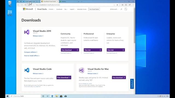Viewport: 175px width, 98px height.
Task: Open Visual Studio Code Release notes link
Action: 38,73
